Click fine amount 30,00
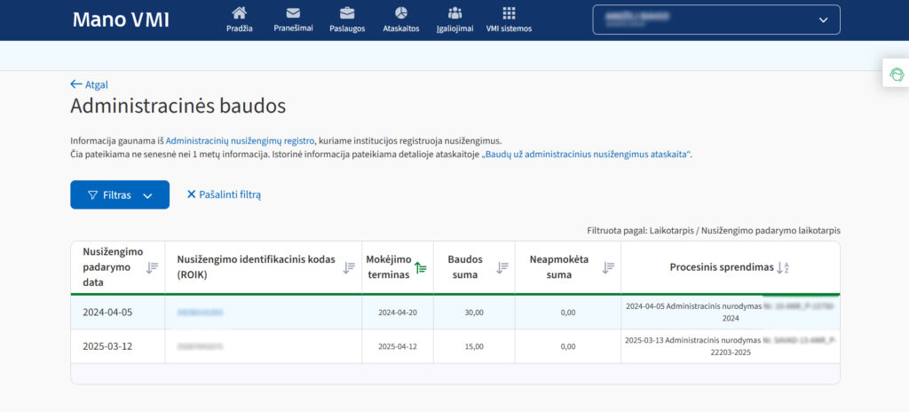 click(474, 313)
